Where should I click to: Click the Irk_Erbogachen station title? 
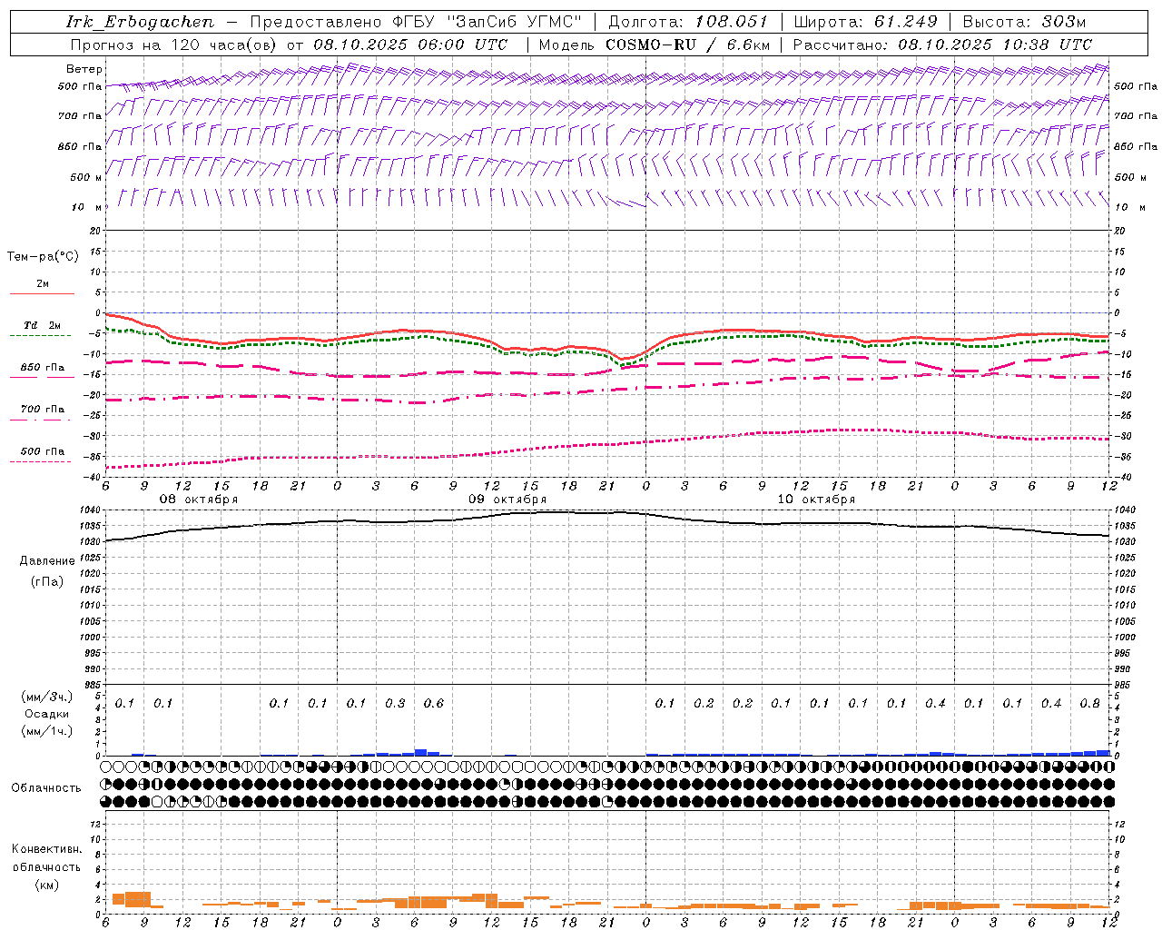tap(141, 22)
